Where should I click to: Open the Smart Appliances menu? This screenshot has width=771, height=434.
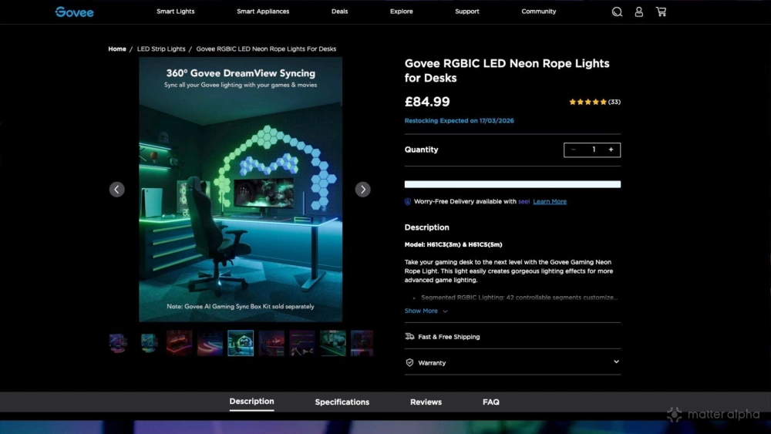(x=263, y=12)
